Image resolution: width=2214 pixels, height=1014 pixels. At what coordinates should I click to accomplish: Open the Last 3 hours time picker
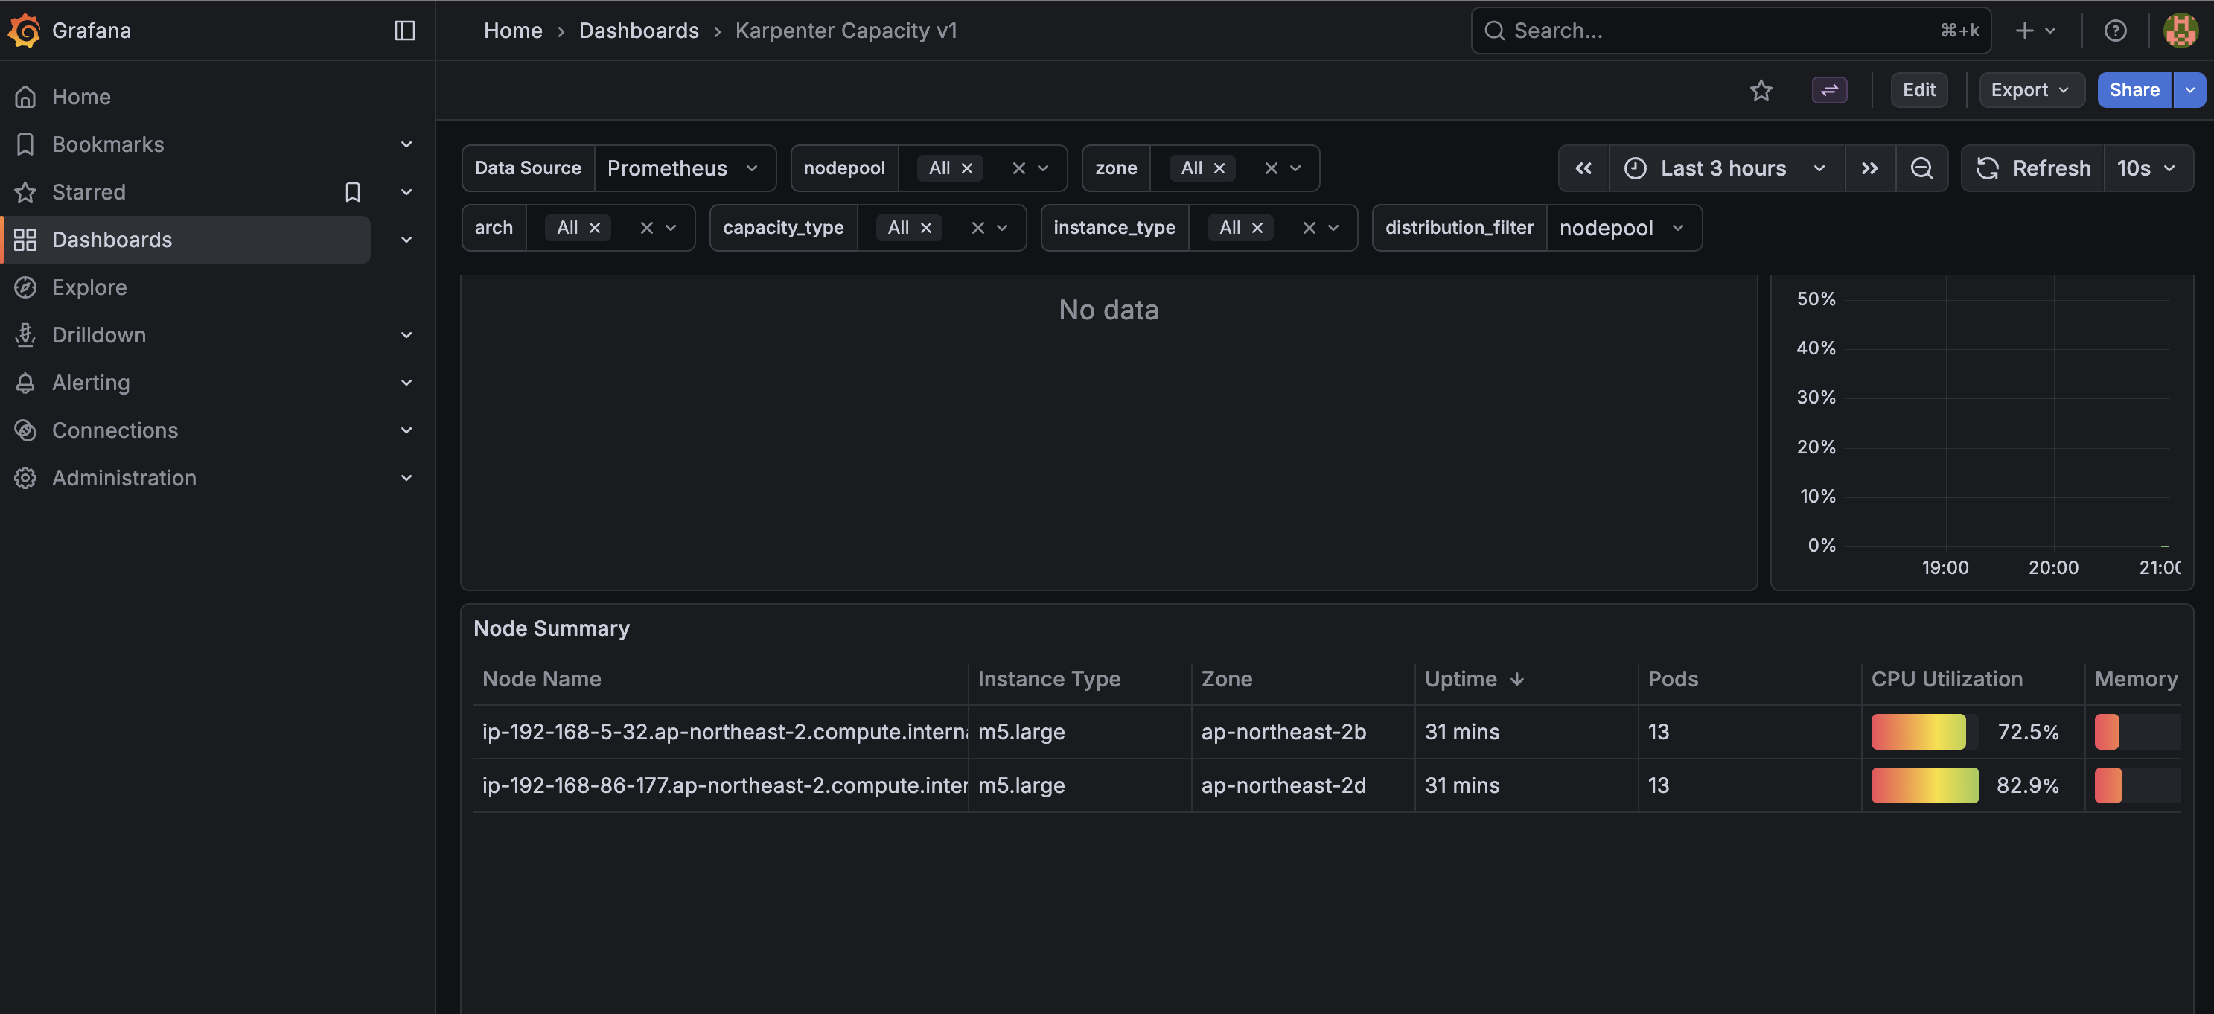1725,168
